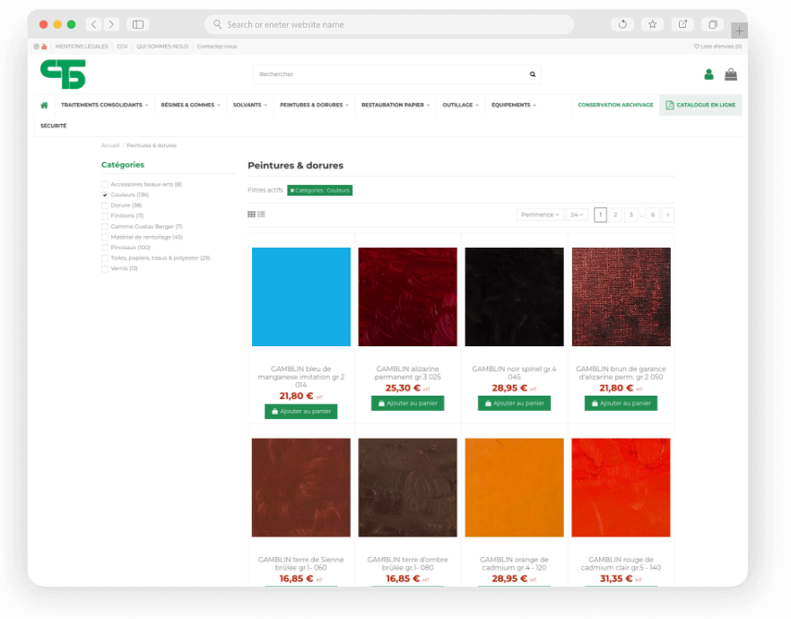The width and height of the screenshot is (791, 619).
Task: Bookmark page with the star icon
Action: (652, 24)
